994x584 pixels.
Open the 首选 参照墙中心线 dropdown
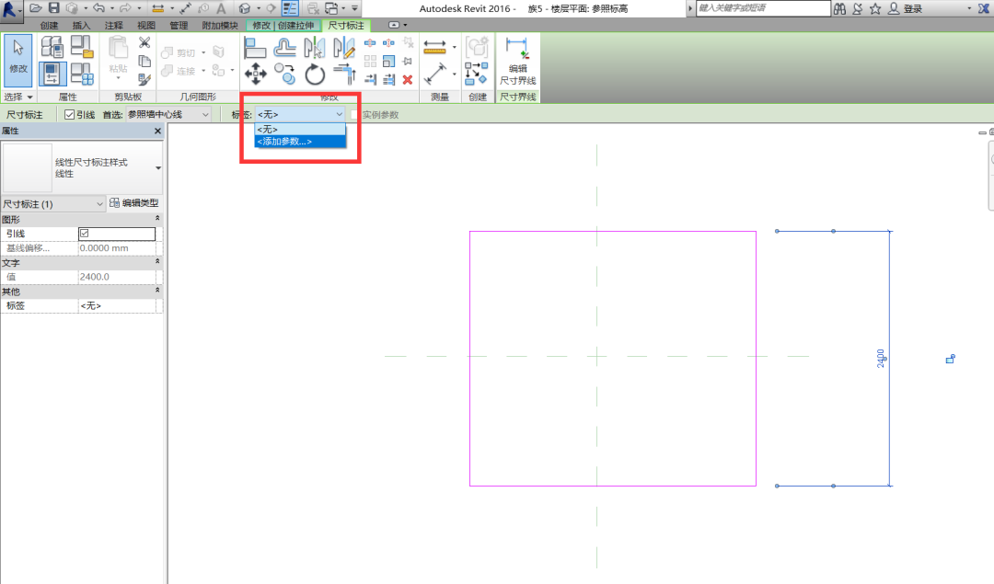[168, 115]
